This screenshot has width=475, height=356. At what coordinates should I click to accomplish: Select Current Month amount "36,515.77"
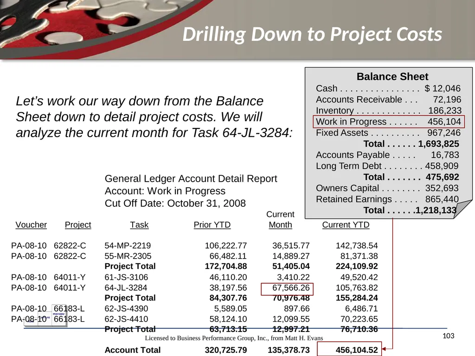(x=291, y=246)
